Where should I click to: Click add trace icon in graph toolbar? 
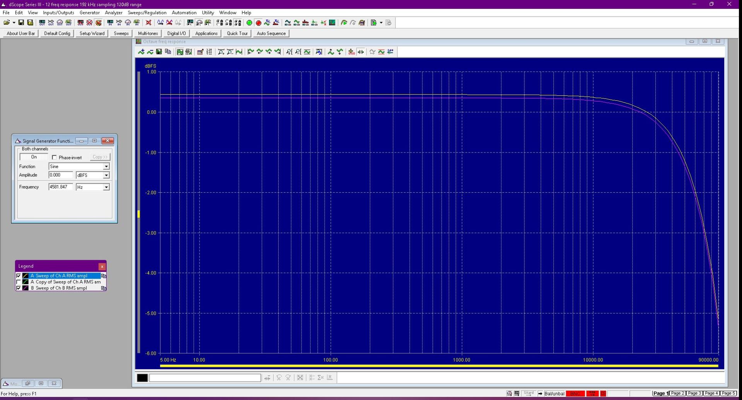coord(141,52)
